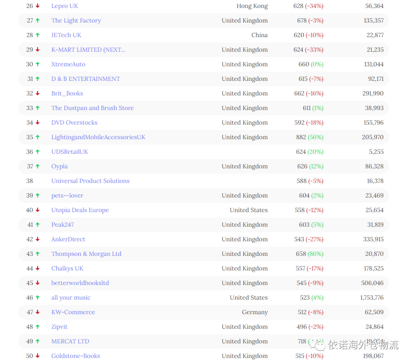Open the all your music link

71,297
